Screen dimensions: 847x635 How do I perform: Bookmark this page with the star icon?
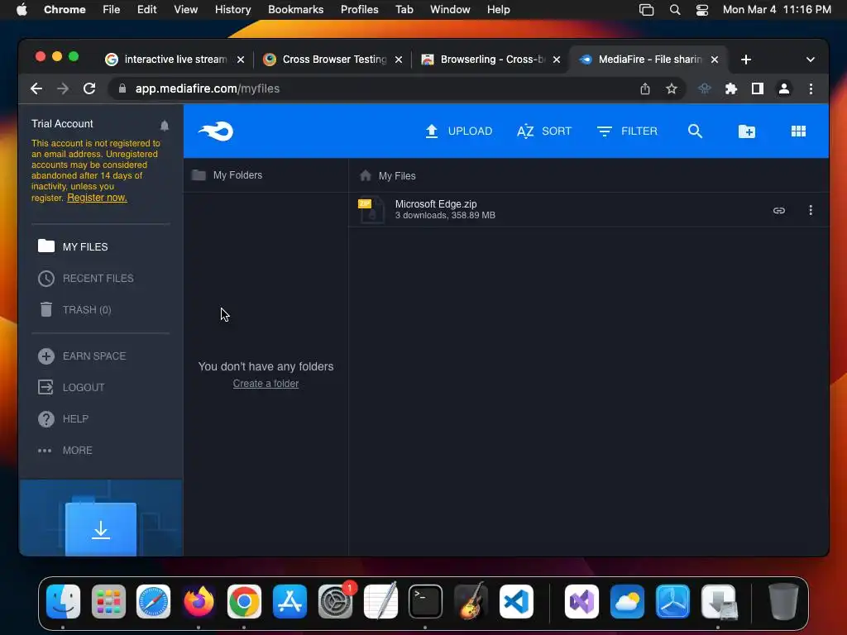tap(672, 88)
